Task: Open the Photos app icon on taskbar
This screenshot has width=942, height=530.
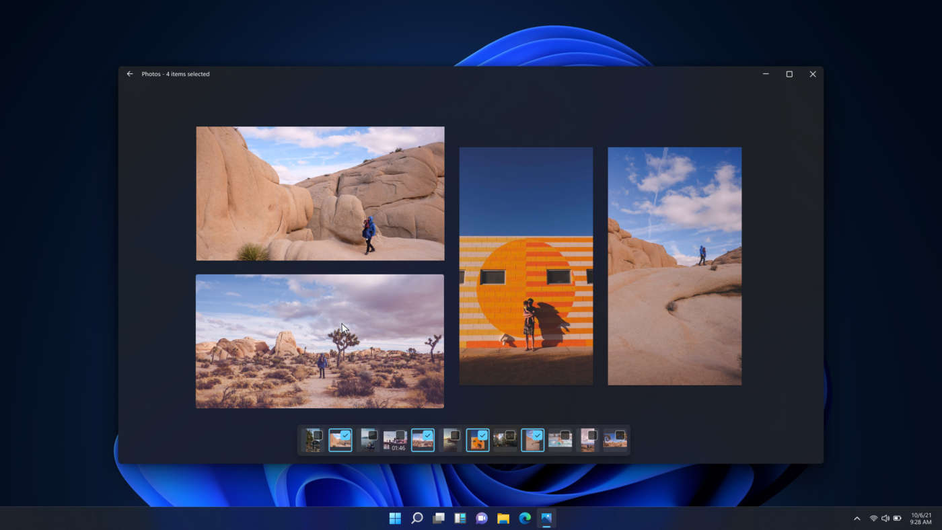Action: click(546, 518)
